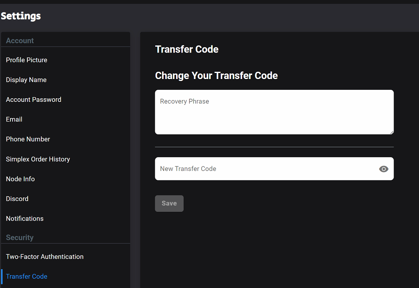Select Discord in the sidebar

click(17, 199)
